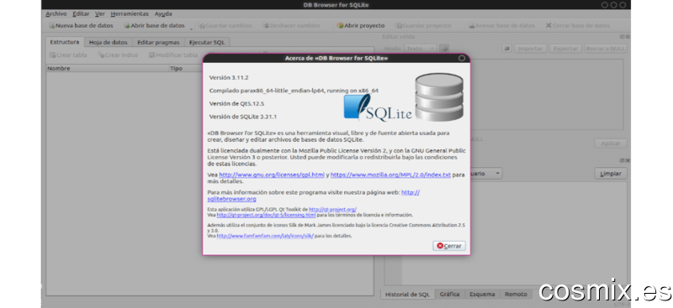Image resolution: width=673 pixels, height=308 pixels.
Task: Click 'Versión de SQLite 3.31.1' text
Action: (x=242, y=116)
